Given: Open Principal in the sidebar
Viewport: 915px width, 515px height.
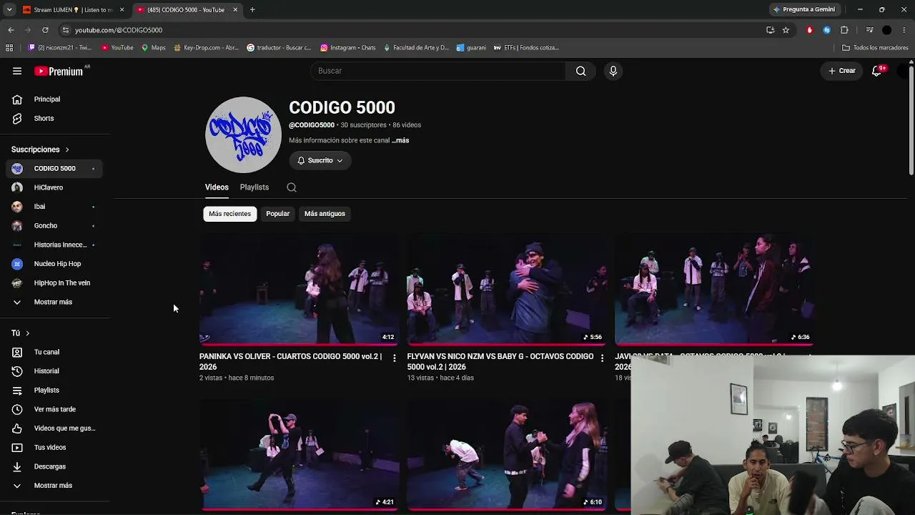Looking at the screenshot, I should (54, 99).
